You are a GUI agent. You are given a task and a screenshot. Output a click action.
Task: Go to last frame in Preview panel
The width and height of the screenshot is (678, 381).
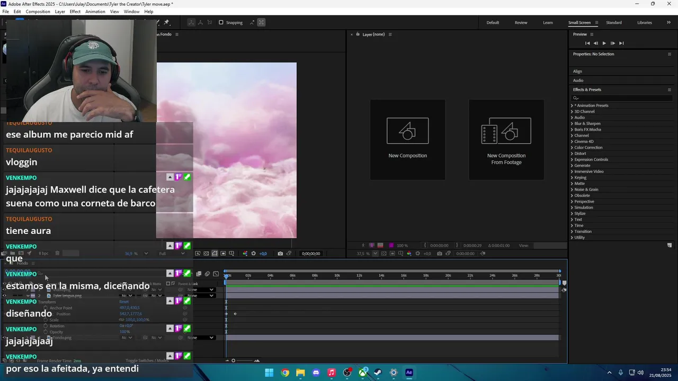coord(621,43)
